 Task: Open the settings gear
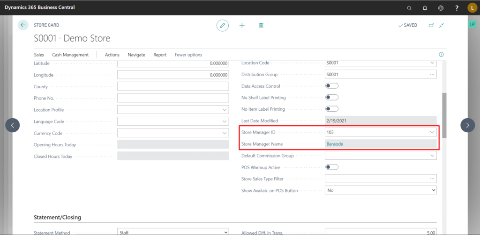[x=441, y=8]
